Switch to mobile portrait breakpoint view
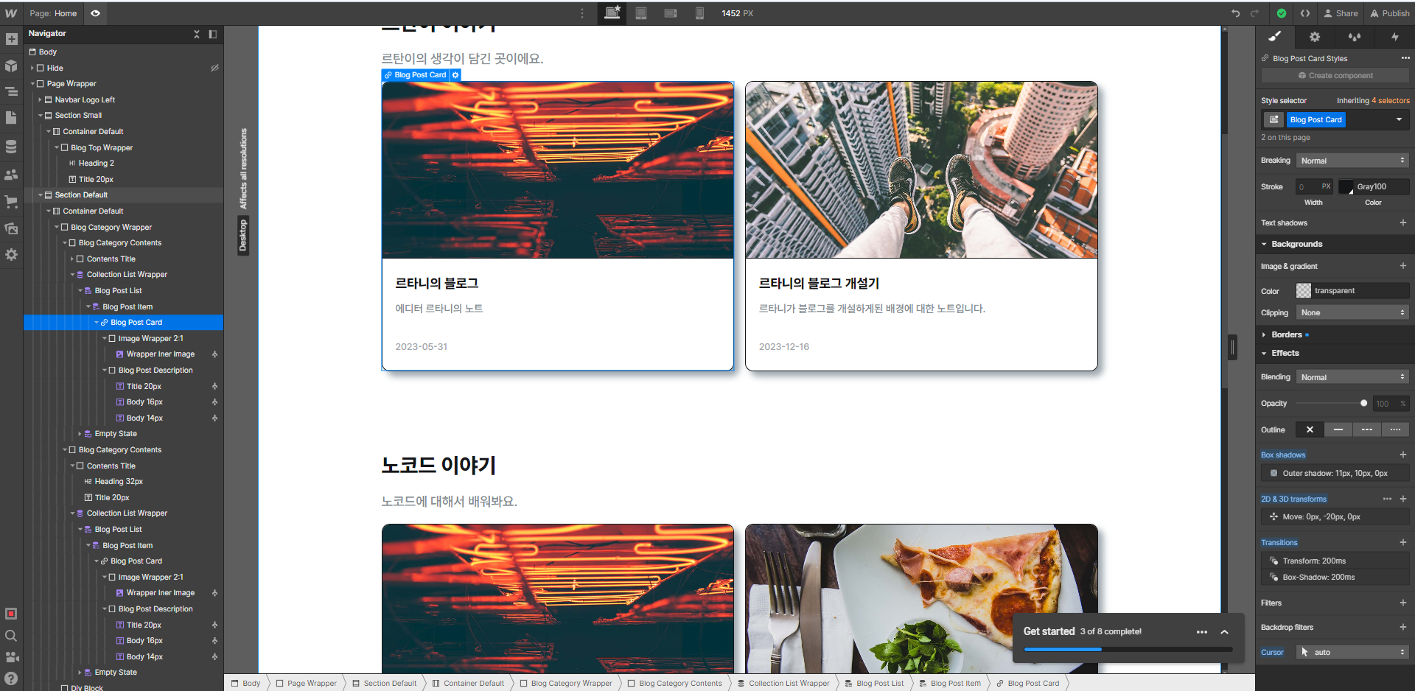The image size is (1415, 691). (699, 13)
